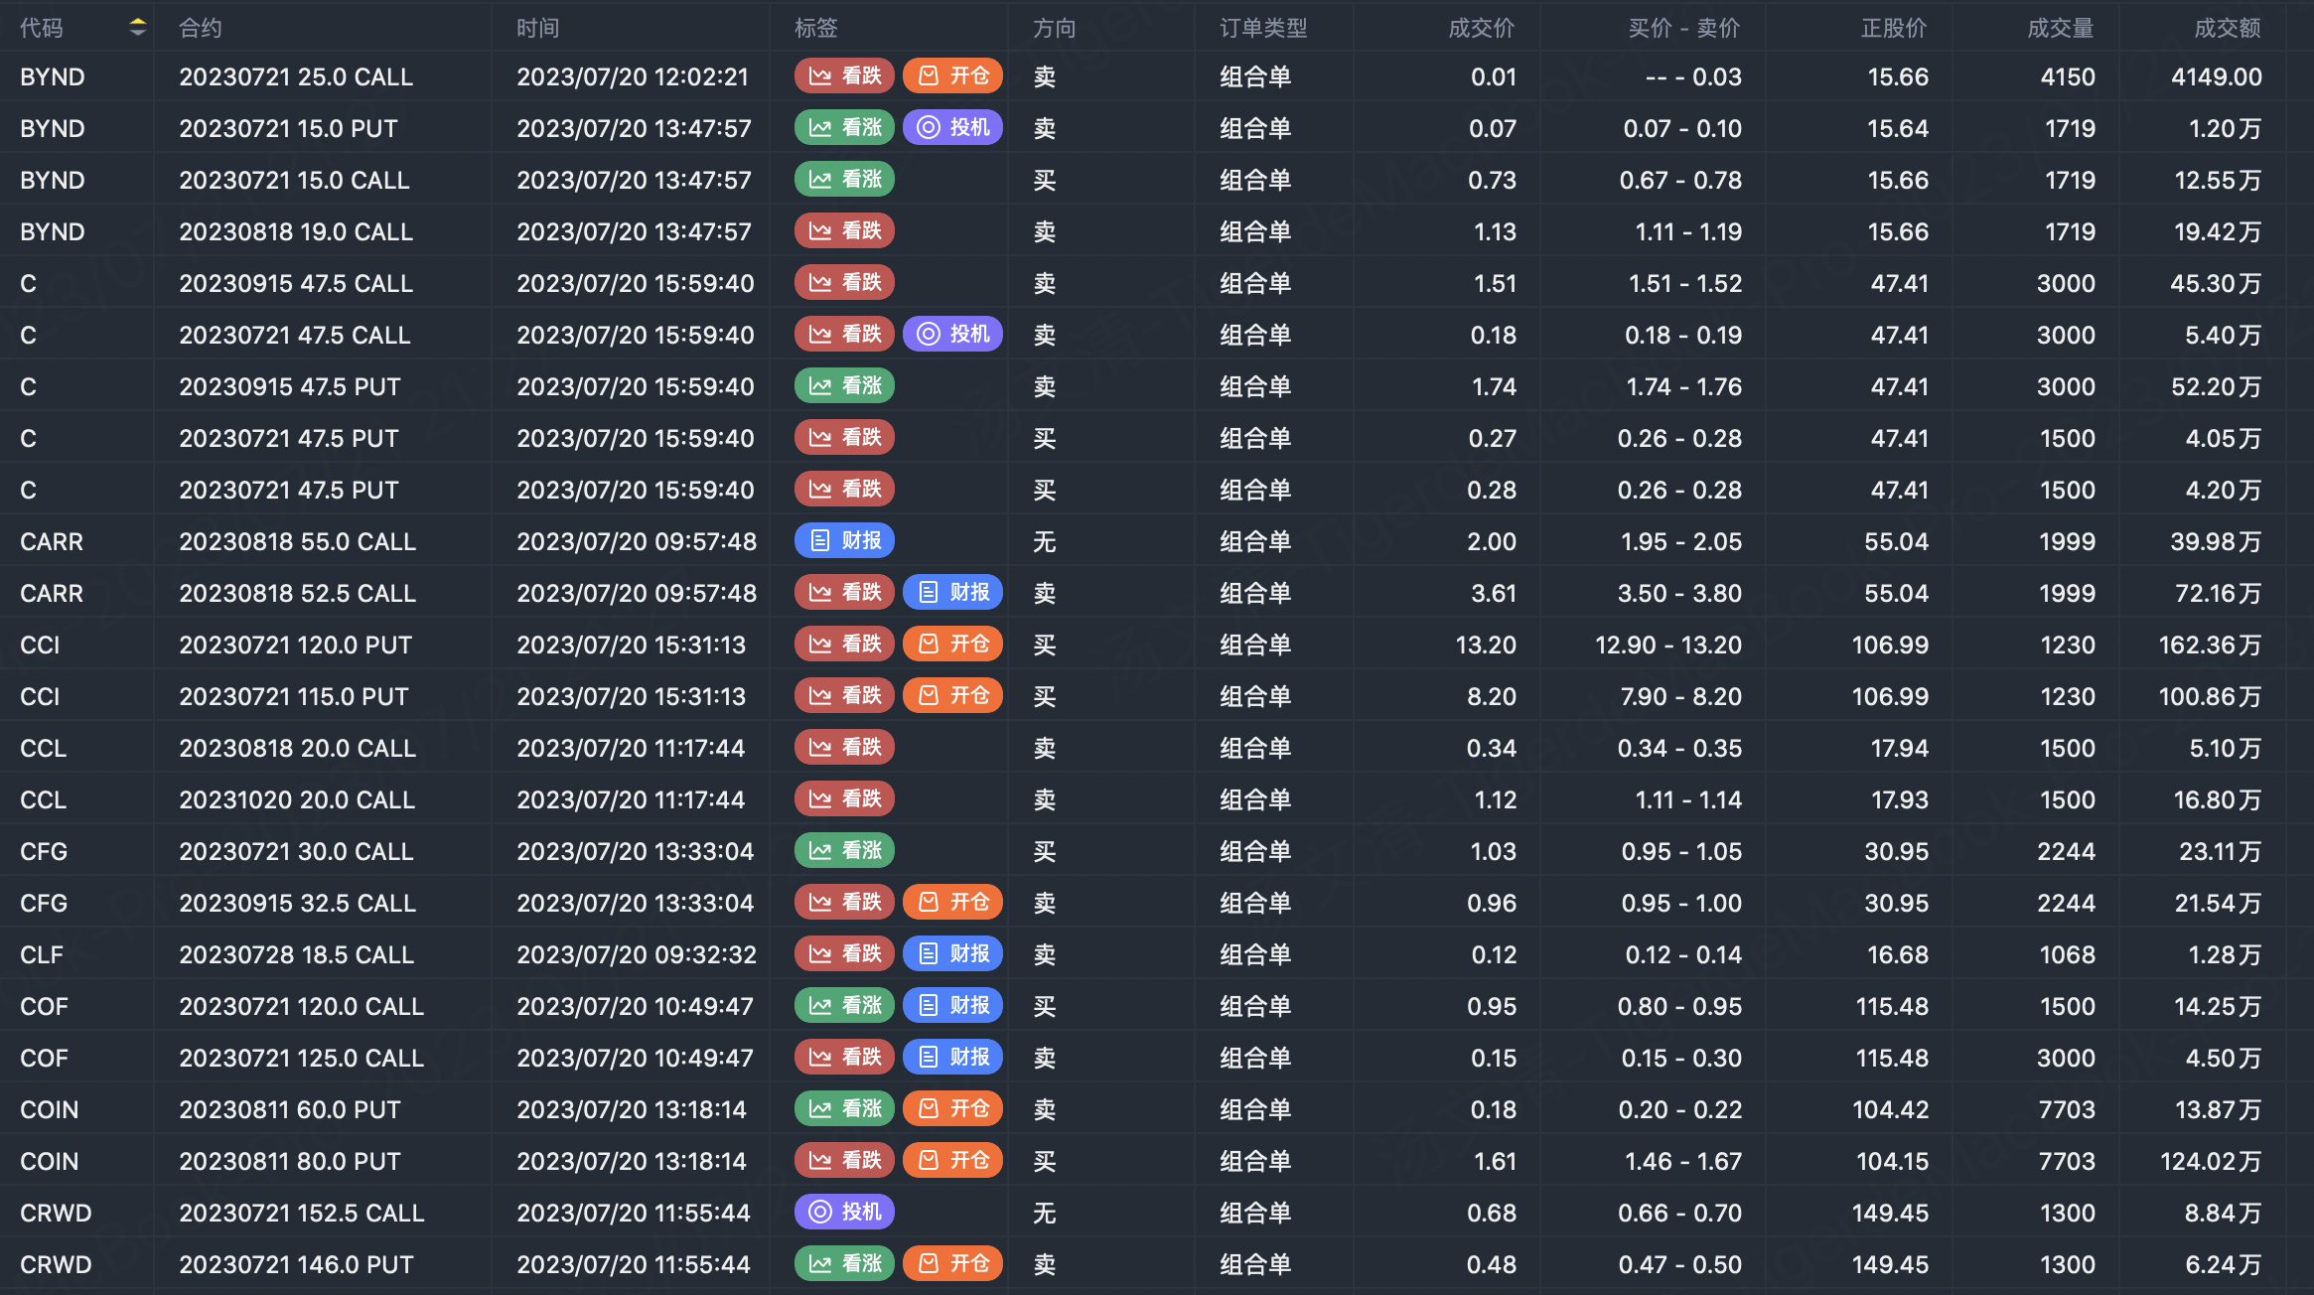Select the CFG 20230721 30.0 CALL row
2314x1295 pixels.
click(x=296, y=851)
